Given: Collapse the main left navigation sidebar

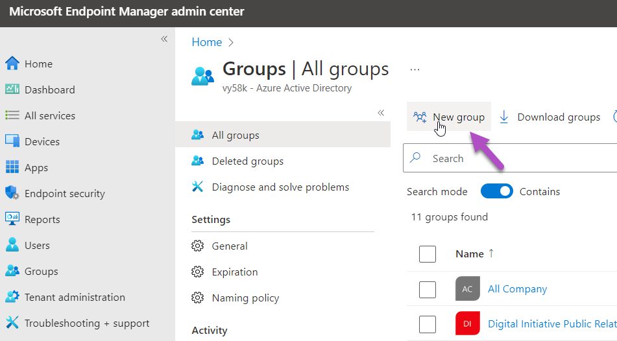Looking at the screenshot, I should coord(165,39).
